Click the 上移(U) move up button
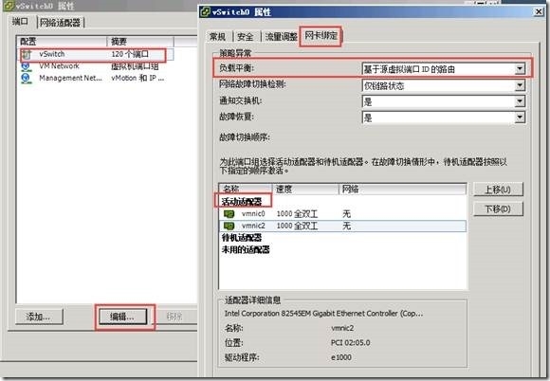The width and height of the screenshot is (550, 381). point(498,190)
